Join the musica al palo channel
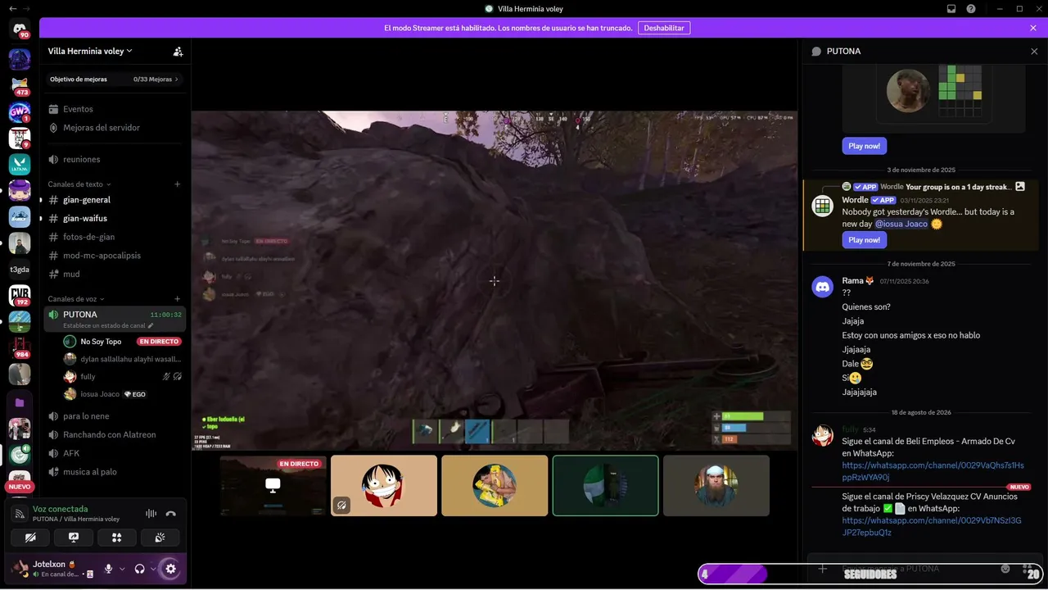The image size is (1048, 590). (x=115, y=472)
